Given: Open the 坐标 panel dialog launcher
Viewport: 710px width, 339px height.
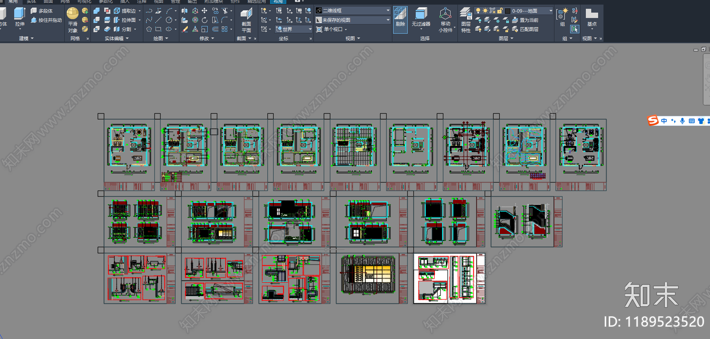Looking at the screenshot, I should click(310, 39).
